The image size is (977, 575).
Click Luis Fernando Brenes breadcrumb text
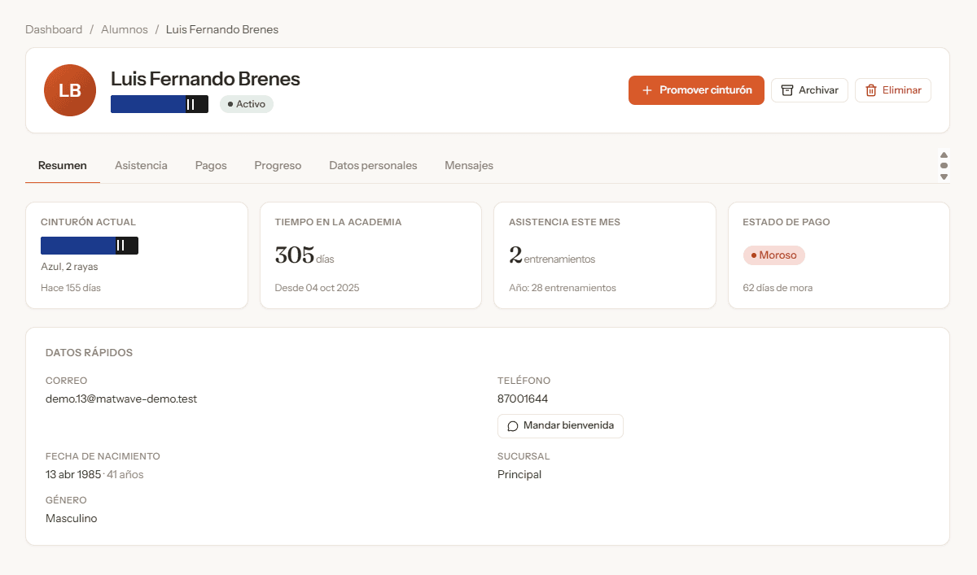point(222,29)
